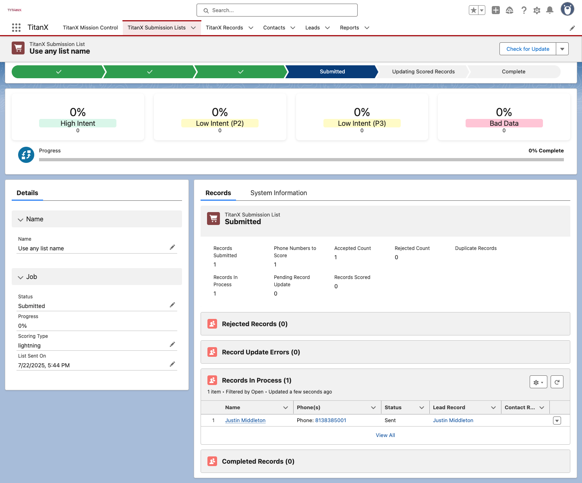Image resolution: width=582 pixels, height=483 pixels.
Task: Open the App Launcher grid icon
Action: coord(16,27)
